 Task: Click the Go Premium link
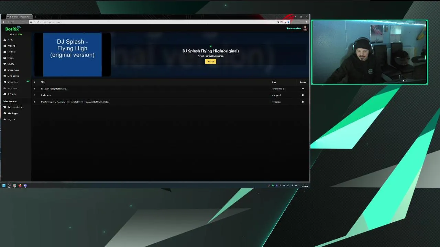coord(294,28)
